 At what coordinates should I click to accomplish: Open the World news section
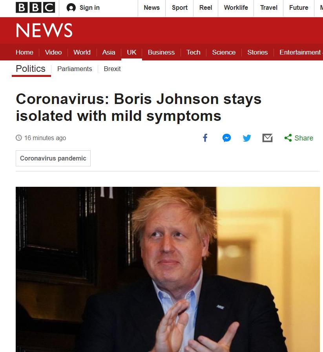pos(82,52)
